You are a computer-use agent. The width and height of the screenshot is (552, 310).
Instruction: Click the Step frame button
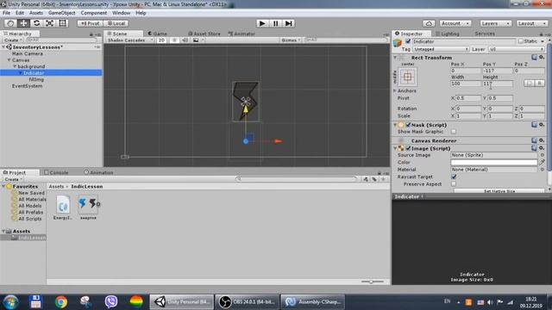(x=289, y=23)
